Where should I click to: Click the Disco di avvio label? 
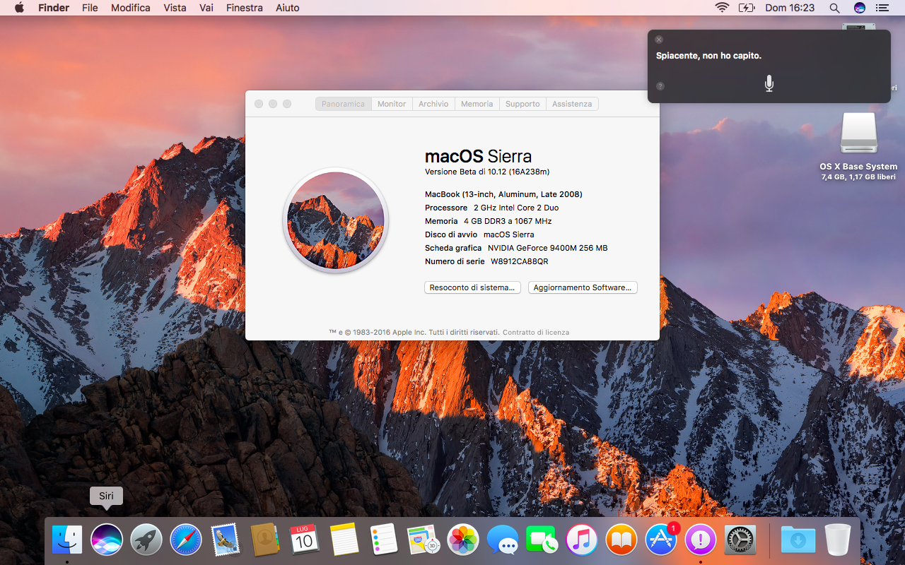[451, 234]
